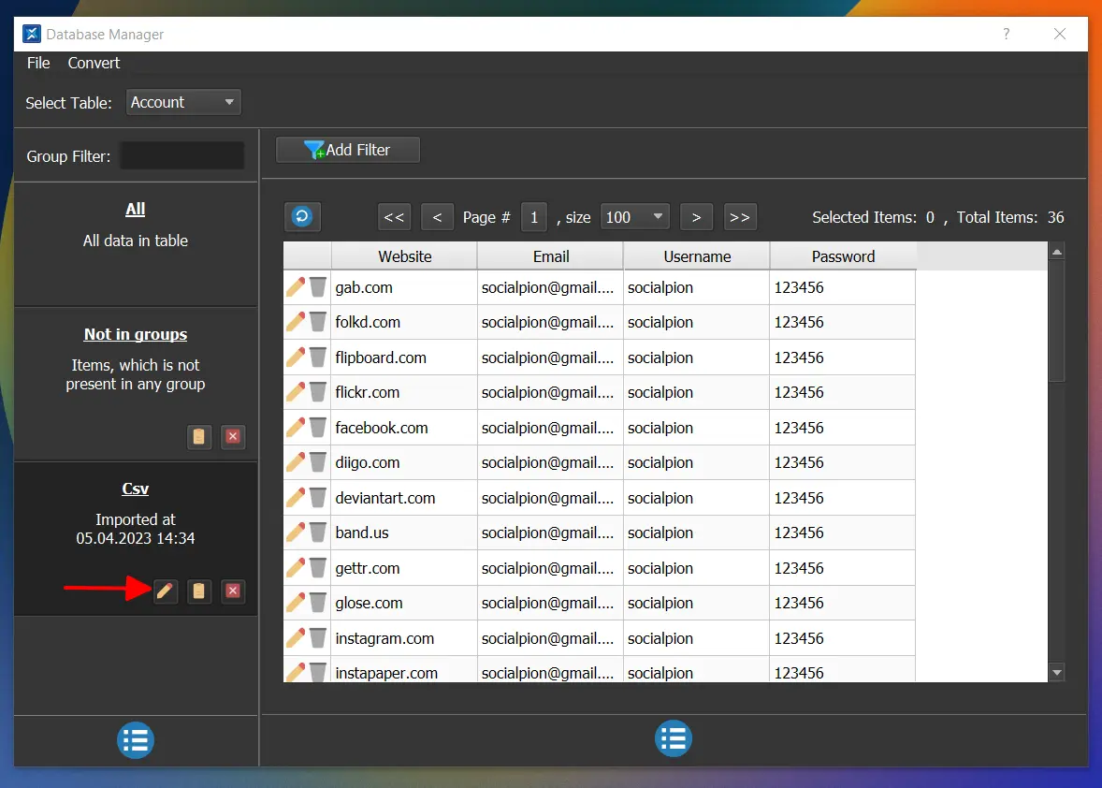Image resolution: width=1102 pixels, height=788 pixels.
Task: Click the Group Filter input field
Action: coord(182,155)
